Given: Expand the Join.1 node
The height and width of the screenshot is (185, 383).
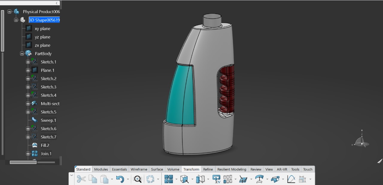Looking at the screenshot, I should [x=28, y=154].
